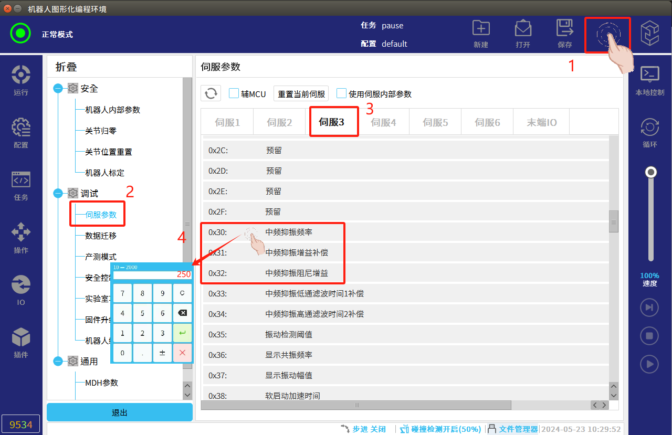672x435 pixels.
Task: Click the 重置当前伺服 button
Action: click(302, 94)
